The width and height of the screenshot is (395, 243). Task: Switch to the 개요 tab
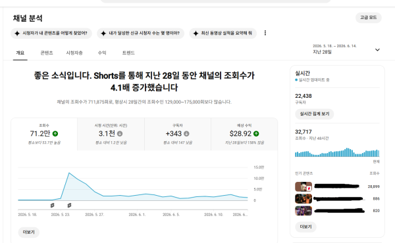click(x=20, y=53)
